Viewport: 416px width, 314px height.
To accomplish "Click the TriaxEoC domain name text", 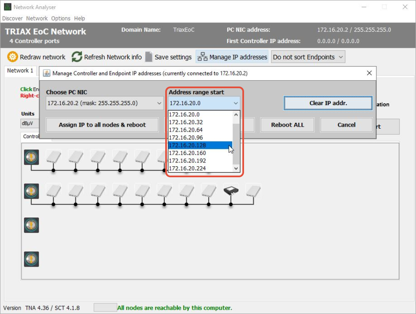I will pyautogui.click(x=184, y=30).
